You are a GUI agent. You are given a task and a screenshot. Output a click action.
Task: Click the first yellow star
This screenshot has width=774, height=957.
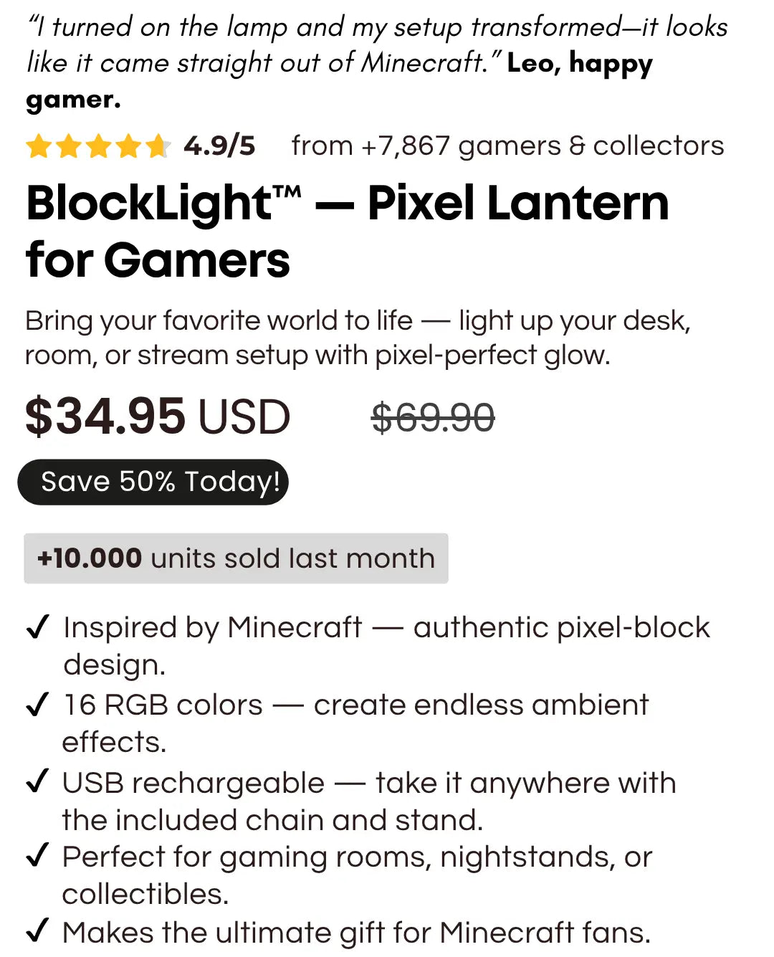pyautogui.click(x=38, y=147)
